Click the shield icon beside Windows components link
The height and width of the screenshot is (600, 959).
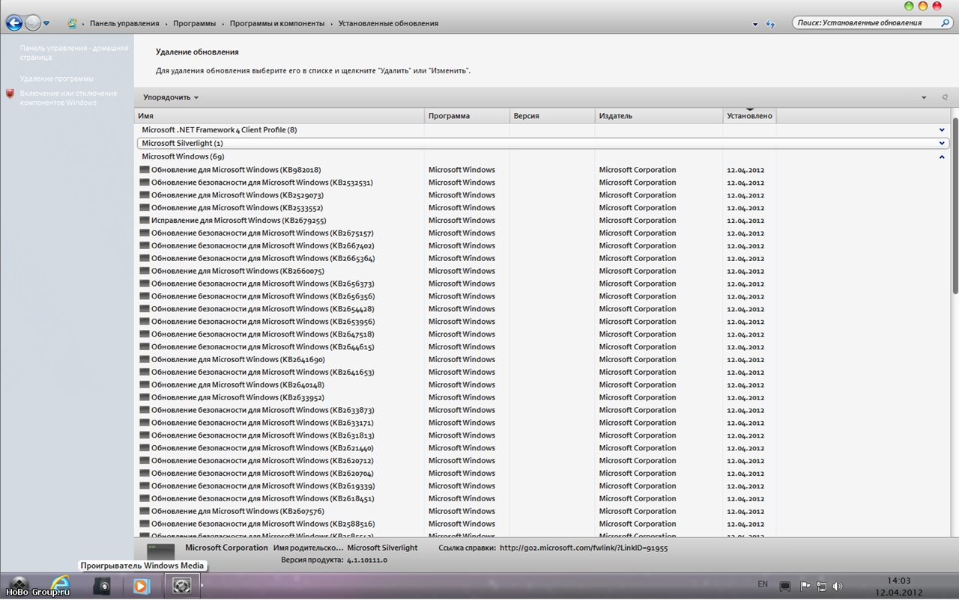coord(10,94)
